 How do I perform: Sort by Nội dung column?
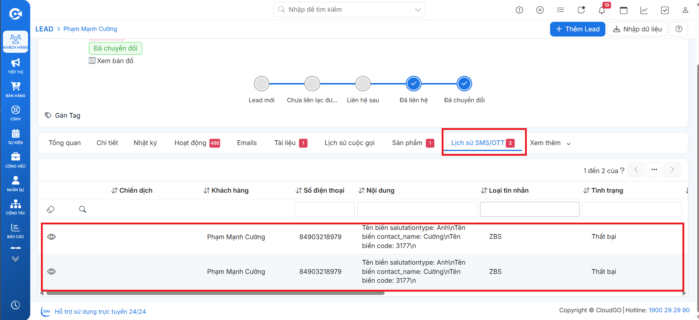(x=376, y=190)
